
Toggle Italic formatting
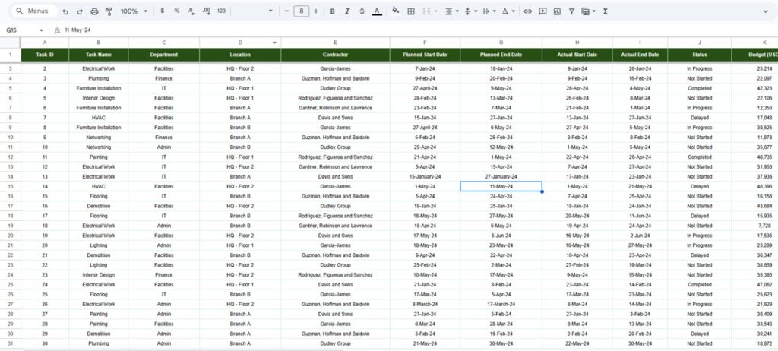coord(346,11)
